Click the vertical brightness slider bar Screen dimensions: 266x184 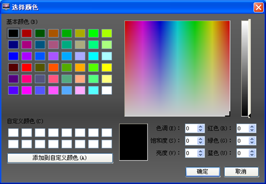[x=245, y=69]
